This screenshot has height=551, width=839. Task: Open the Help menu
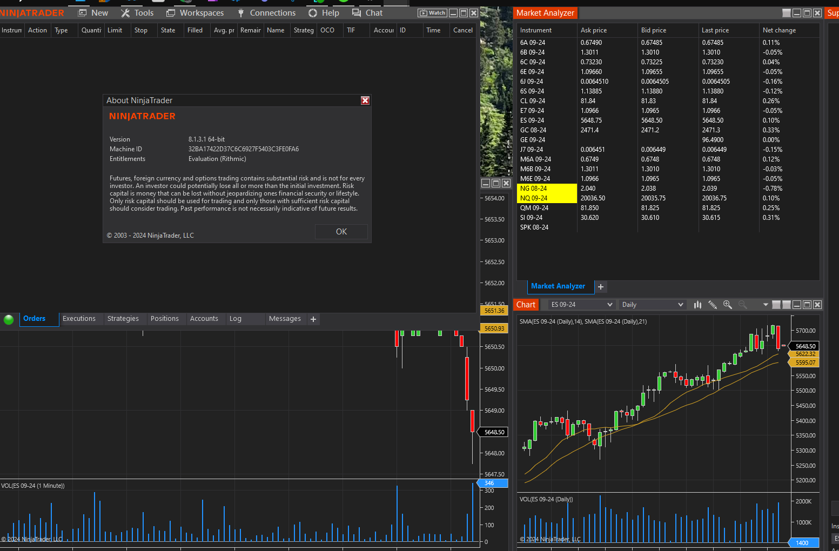(x=324, y=13)
